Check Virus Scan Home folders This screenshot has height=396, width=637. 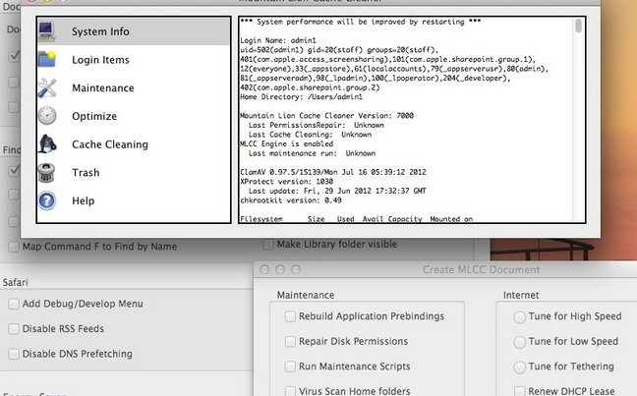pyautogui.click(x=290, y=391)
